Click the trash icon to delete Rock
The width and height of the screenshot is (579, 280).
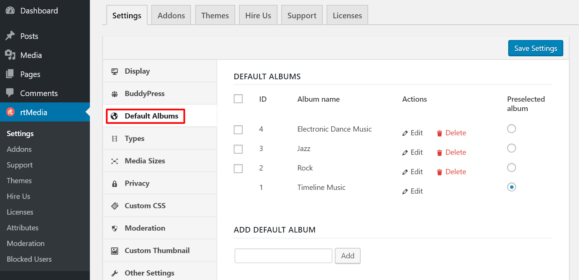(439, 172)
